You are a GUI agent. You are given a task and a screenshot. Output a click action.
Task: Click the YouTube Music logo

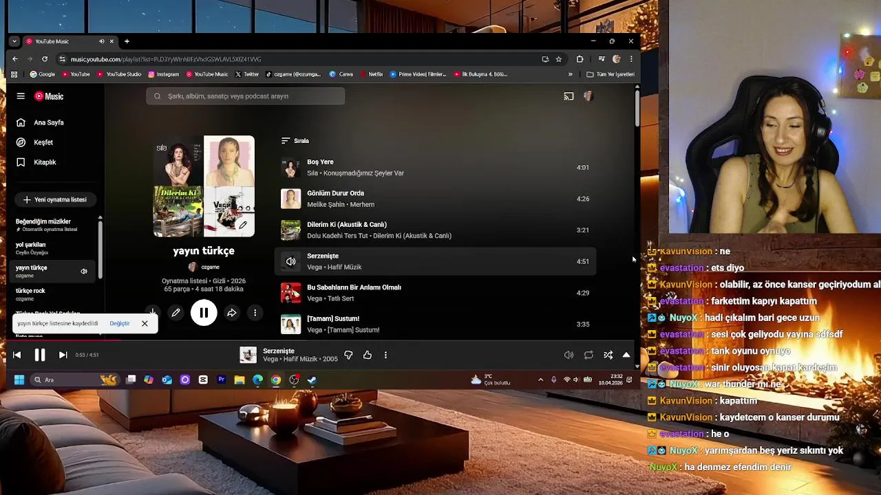click(49, 96)
